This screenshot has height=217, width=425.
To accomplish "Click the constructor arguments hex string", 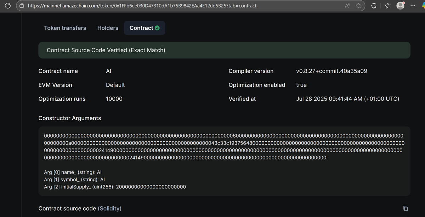I will pos(224,147).
